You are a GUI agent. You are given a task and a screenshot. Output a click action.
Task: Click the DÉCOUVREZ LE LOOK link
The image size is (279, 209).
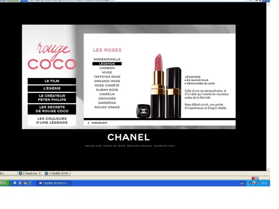coord(199,84)
